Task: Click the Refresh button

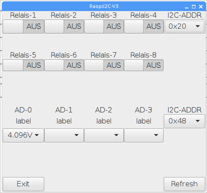Action: (184, 184)
